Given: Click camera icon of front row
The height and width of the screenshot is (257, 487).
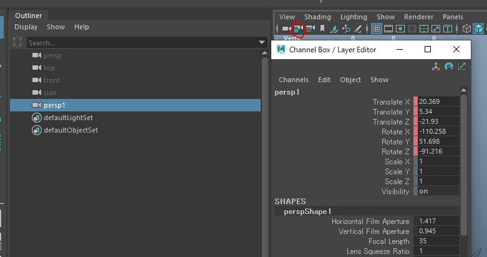Looking at the screenshot, I should 37,80.
